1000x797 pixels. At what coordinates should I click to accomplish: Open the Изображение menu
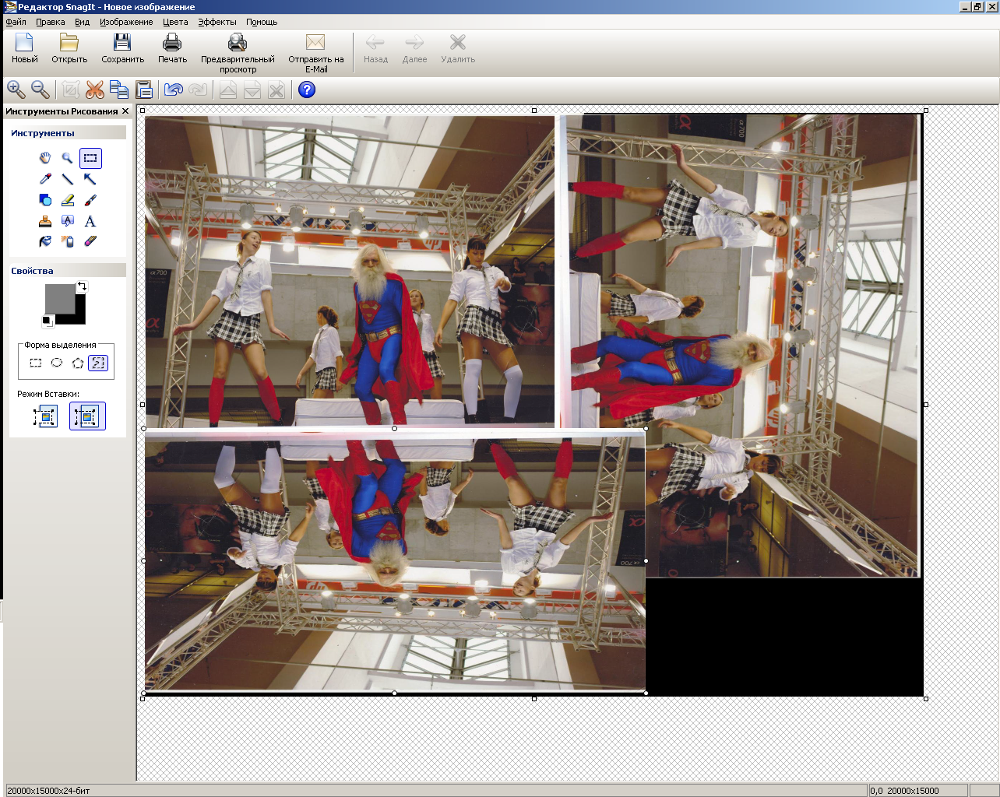[126, 22]
